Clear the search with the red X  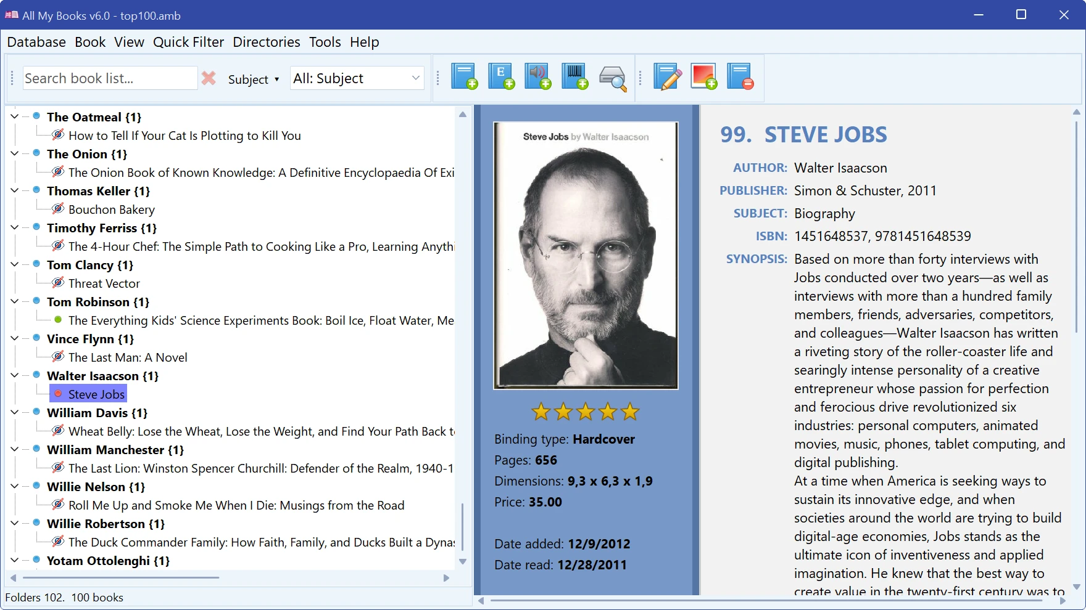click(x=209, y=78)
